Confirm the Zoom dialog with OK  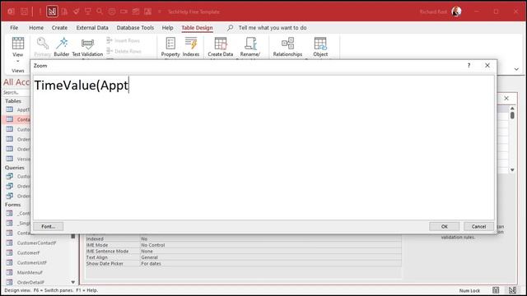click(445, 227)
